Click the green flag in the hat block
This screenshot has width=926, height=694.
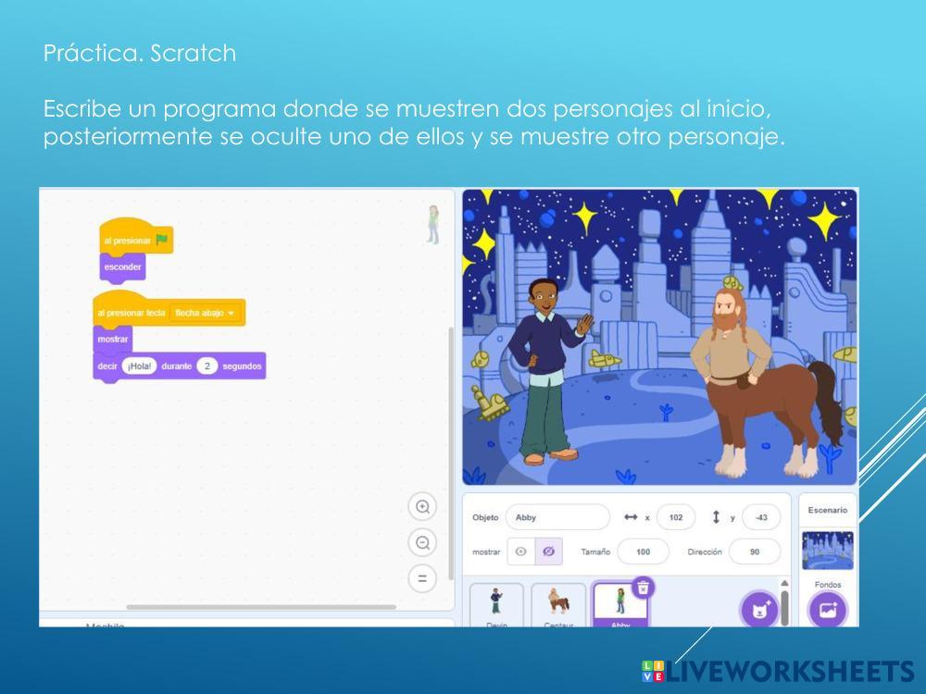pyautogui.click(x=162, y=241)
